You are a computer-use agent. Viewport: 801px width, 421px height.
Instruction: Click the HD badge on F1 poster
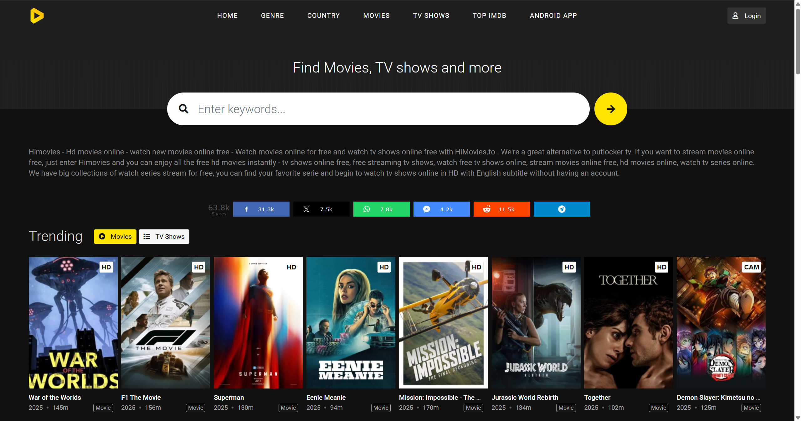coord(199,267)
